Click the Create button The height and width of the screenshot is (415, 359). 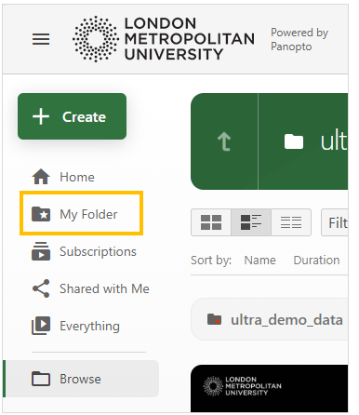coord(72,116)
